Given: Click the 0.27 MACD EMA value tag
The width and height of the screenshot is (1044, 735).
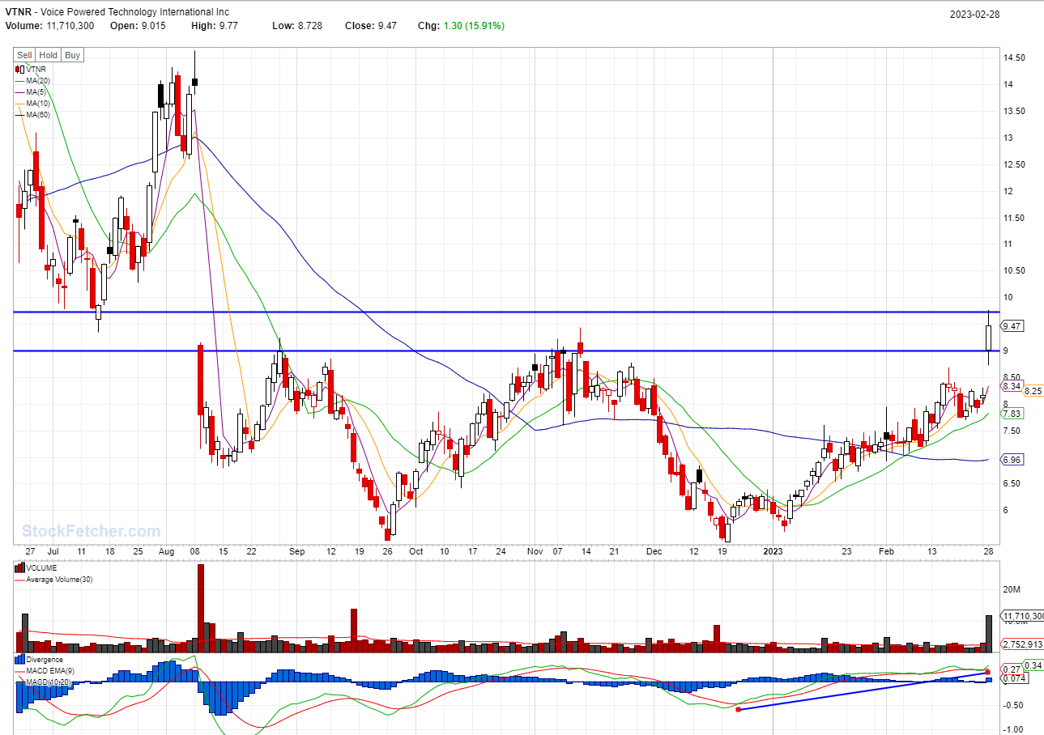Looking at the screenshot, I should (1012, 669).
